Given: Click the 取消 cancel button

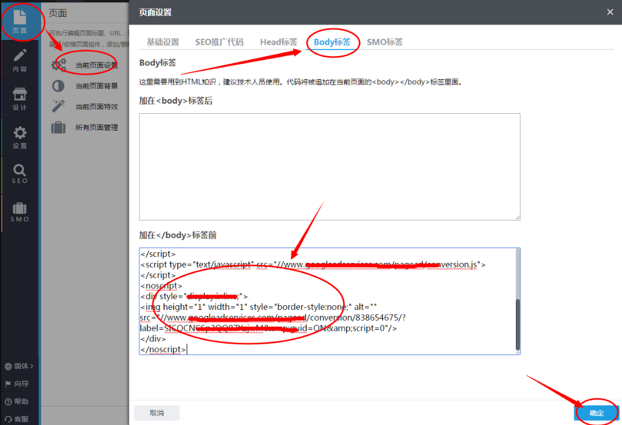Looking at the screenshot, I should 157,412.
